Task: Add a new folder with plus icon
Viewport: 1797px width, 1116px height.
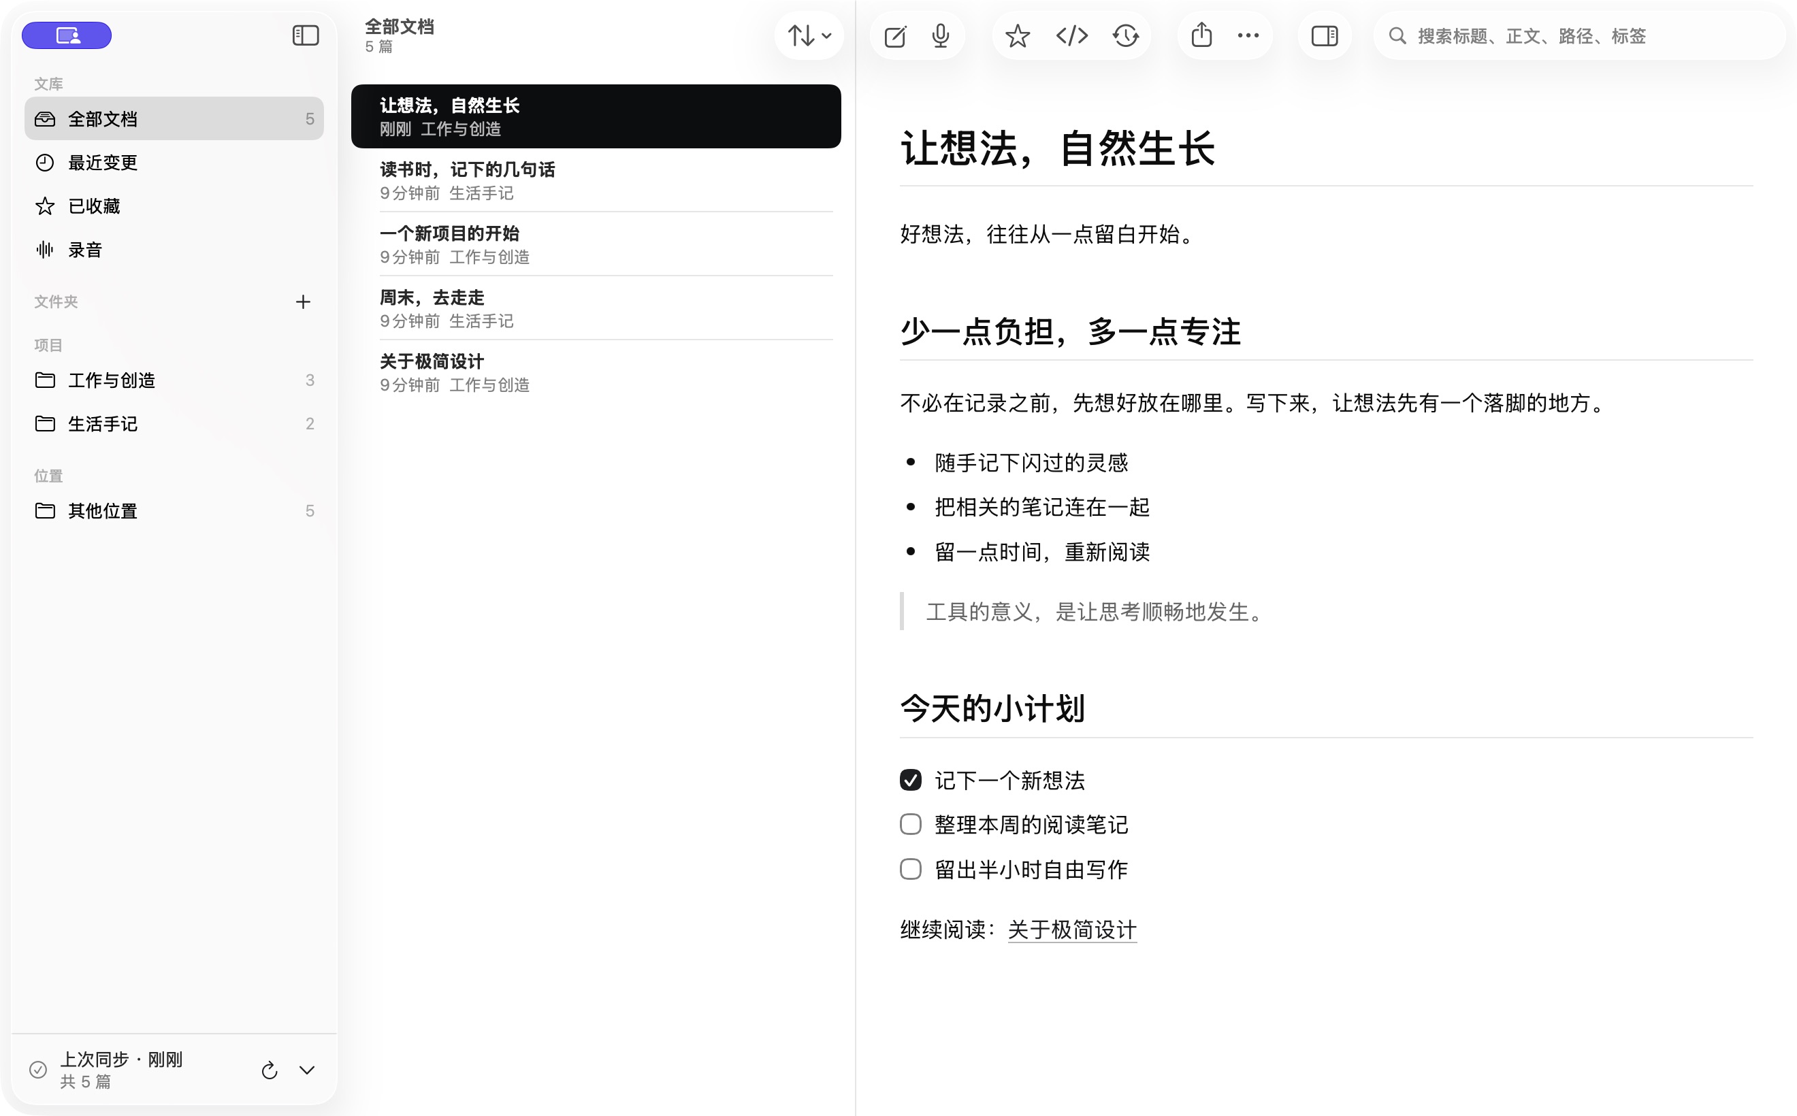Action: (x=303, y=302)
